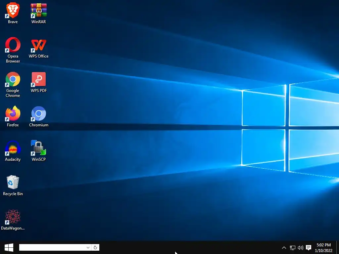Select the Google Chrome desktop icon
The image size is (339, 254).
(13, 84)
